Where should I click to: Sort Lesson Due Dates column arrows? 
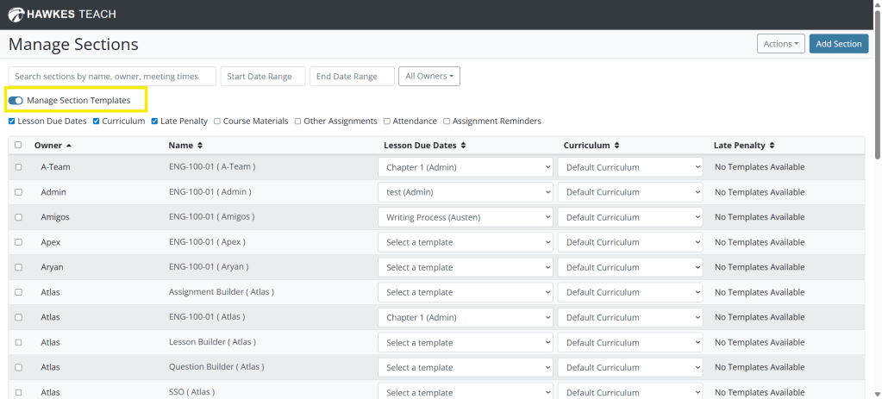pos(463,146)
